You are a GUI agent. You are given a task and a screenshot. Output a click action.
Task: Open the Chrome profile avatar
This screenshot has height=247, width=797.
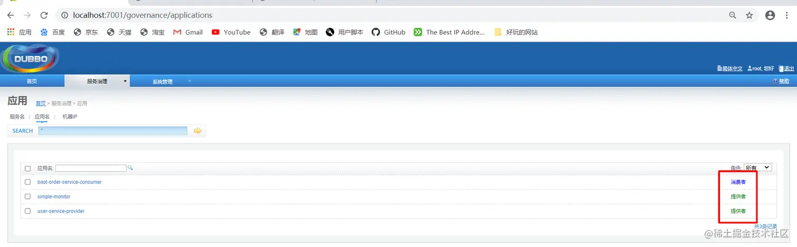pyautogui.click(x=770, y=15)
